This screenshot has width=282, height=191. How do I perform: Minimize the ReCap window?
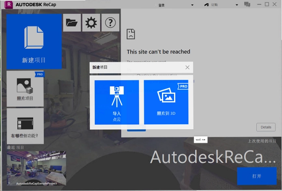(x=259, y=4)
